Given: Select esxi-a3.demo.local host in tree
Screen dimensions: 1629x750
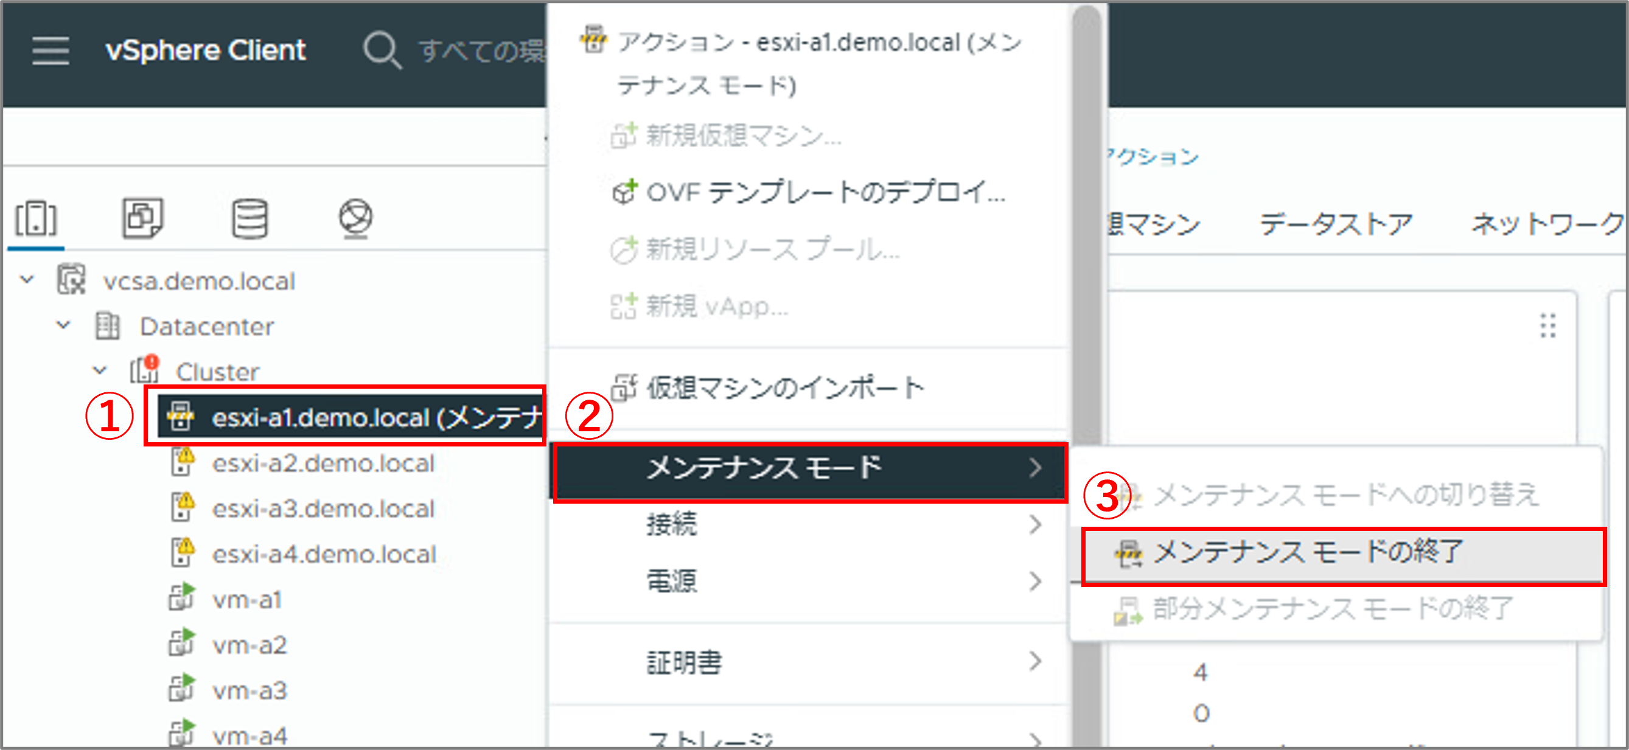Looking at the screenshot, I should [x=323, y=509].
